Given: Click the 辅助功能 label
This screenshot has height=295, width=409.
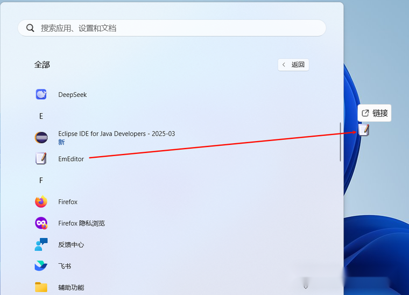Looking at the screenshot, I should pyautogui.click(x=71, y=287).
